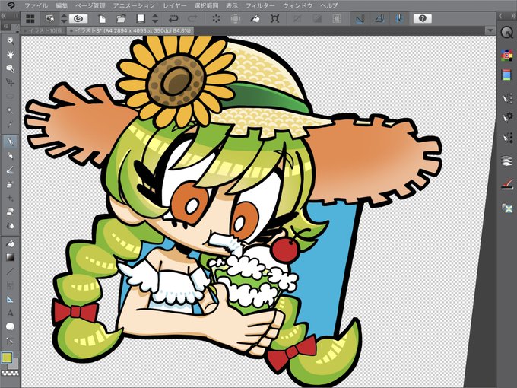Image resolution: width=517 pixels, height=388 pixels.
Task: Select the Ruler triangle tool
Action: tap(10, 299)
